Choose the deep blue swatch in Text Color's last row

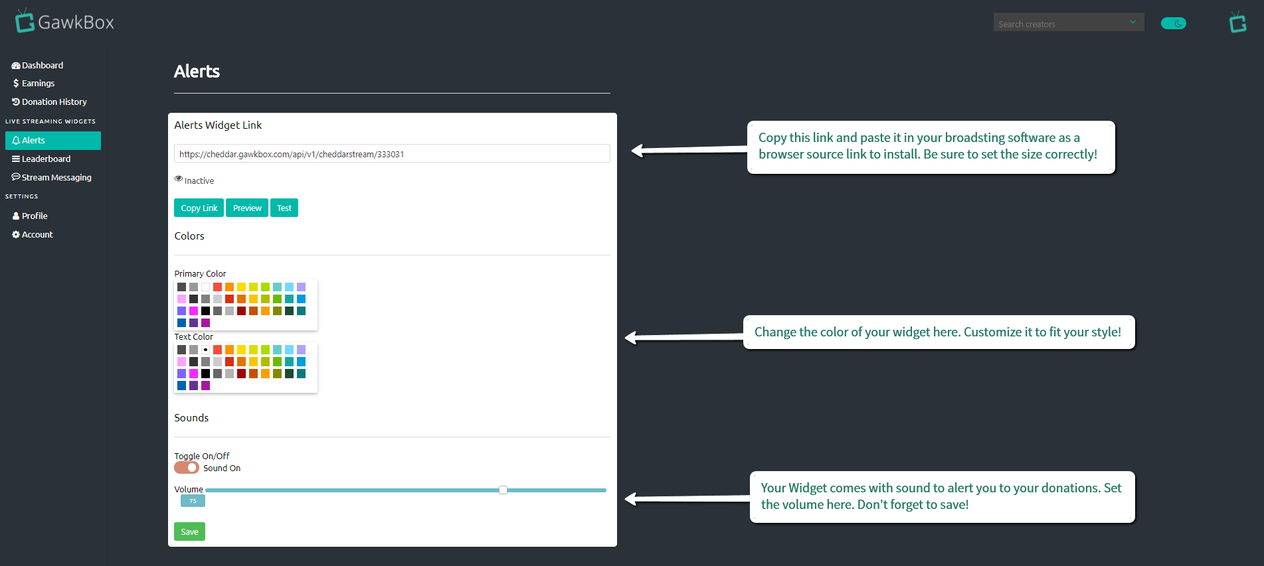[182, 386]
